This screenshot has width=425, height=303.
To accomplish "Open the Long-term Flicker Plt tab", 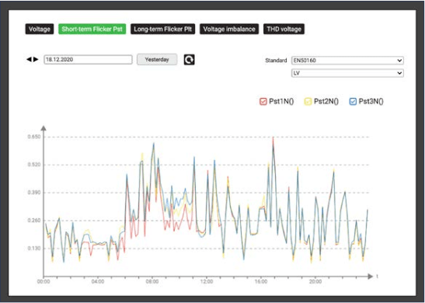I will click(163, 30).
